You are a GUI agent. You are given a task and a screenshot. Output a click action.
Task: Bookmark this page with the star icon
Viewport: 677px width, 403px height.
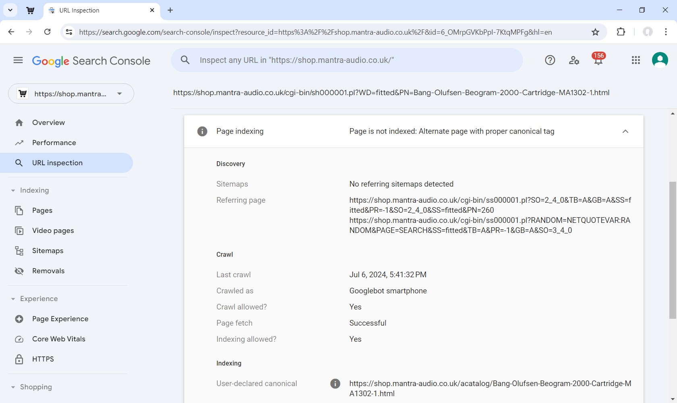(x=595, y=32)
